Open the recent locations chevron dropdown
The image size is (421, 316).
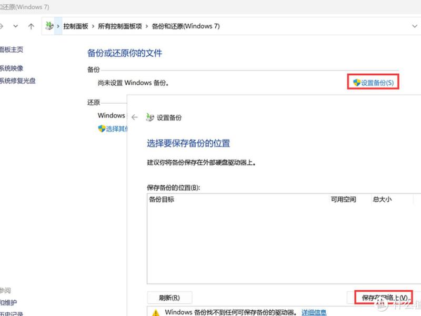(16, 26)
